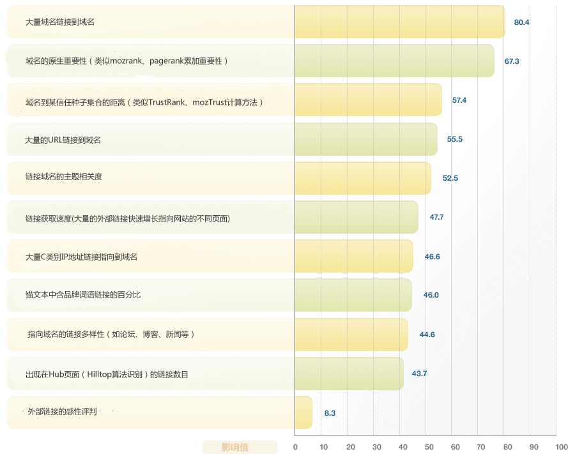Viewport: 568px width, 454px height.
Task: Click the green bar valued 46.0
Action: pos(353,295)
